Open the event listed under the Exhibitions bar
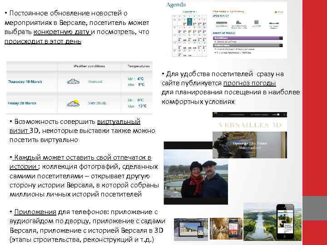This screenshot has height=245, width=327. click(x=225, y=42)
